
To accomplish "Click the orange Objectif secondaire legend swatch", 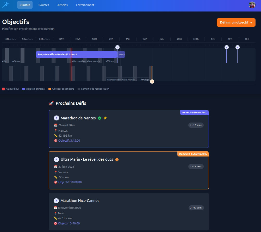I will coord(50,89).
